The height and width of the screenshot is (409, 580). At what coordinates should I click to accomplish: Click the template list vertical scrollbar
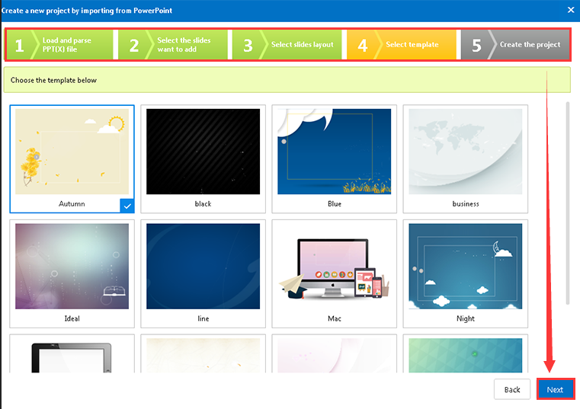click(x=568, y=203)
